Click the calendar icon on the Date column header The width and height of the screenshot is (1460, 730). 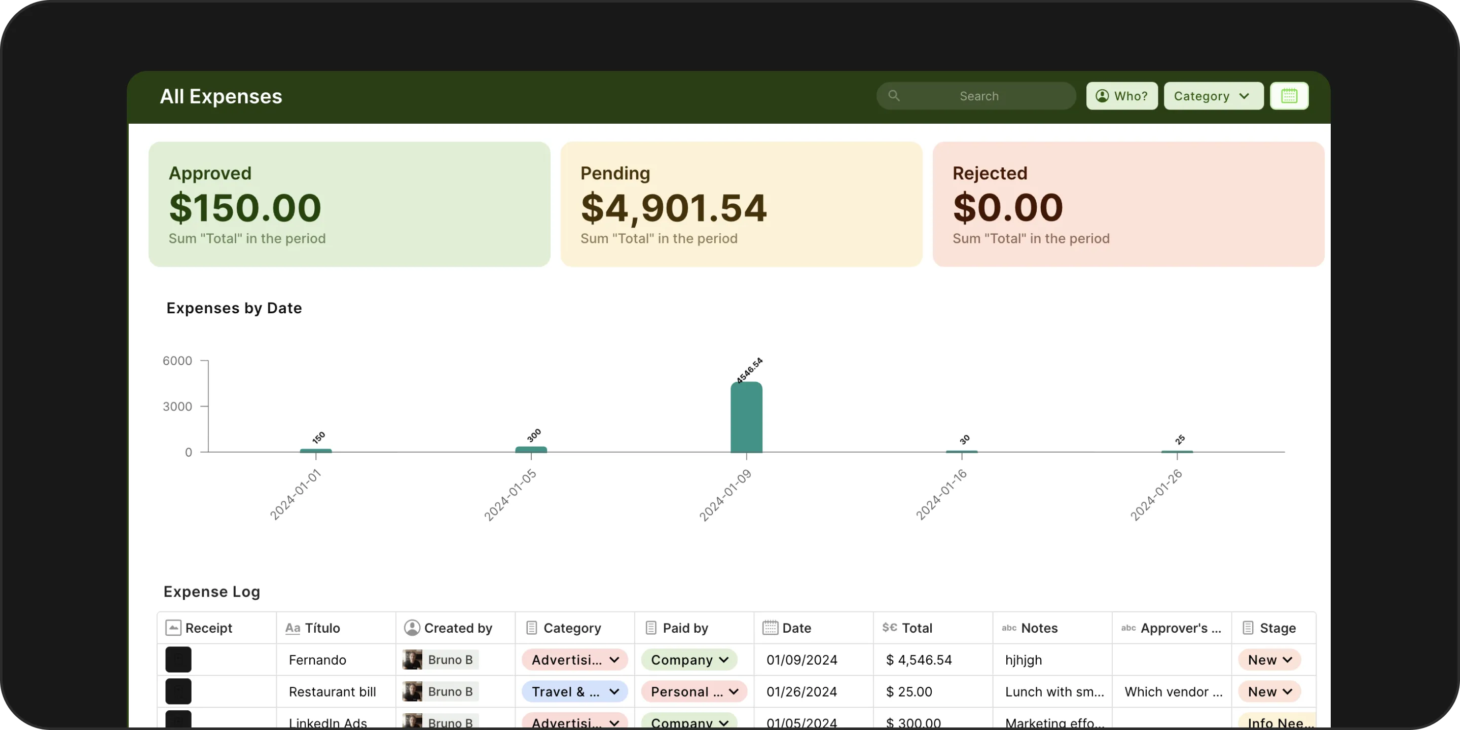point(769,628)
